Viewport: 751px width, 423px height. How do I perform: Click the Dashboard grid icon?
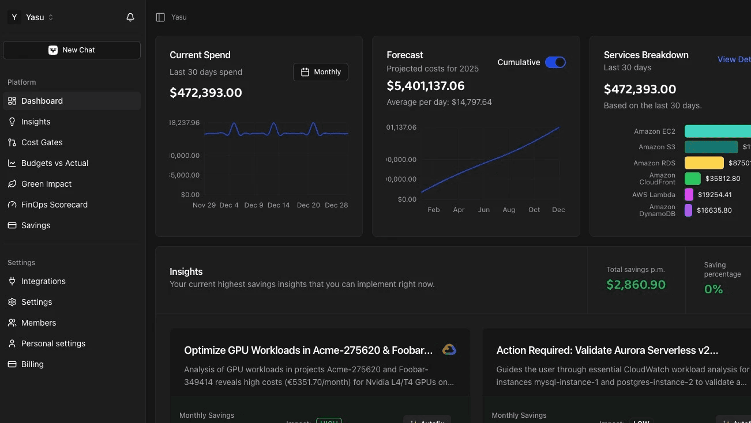coord(12,101)
